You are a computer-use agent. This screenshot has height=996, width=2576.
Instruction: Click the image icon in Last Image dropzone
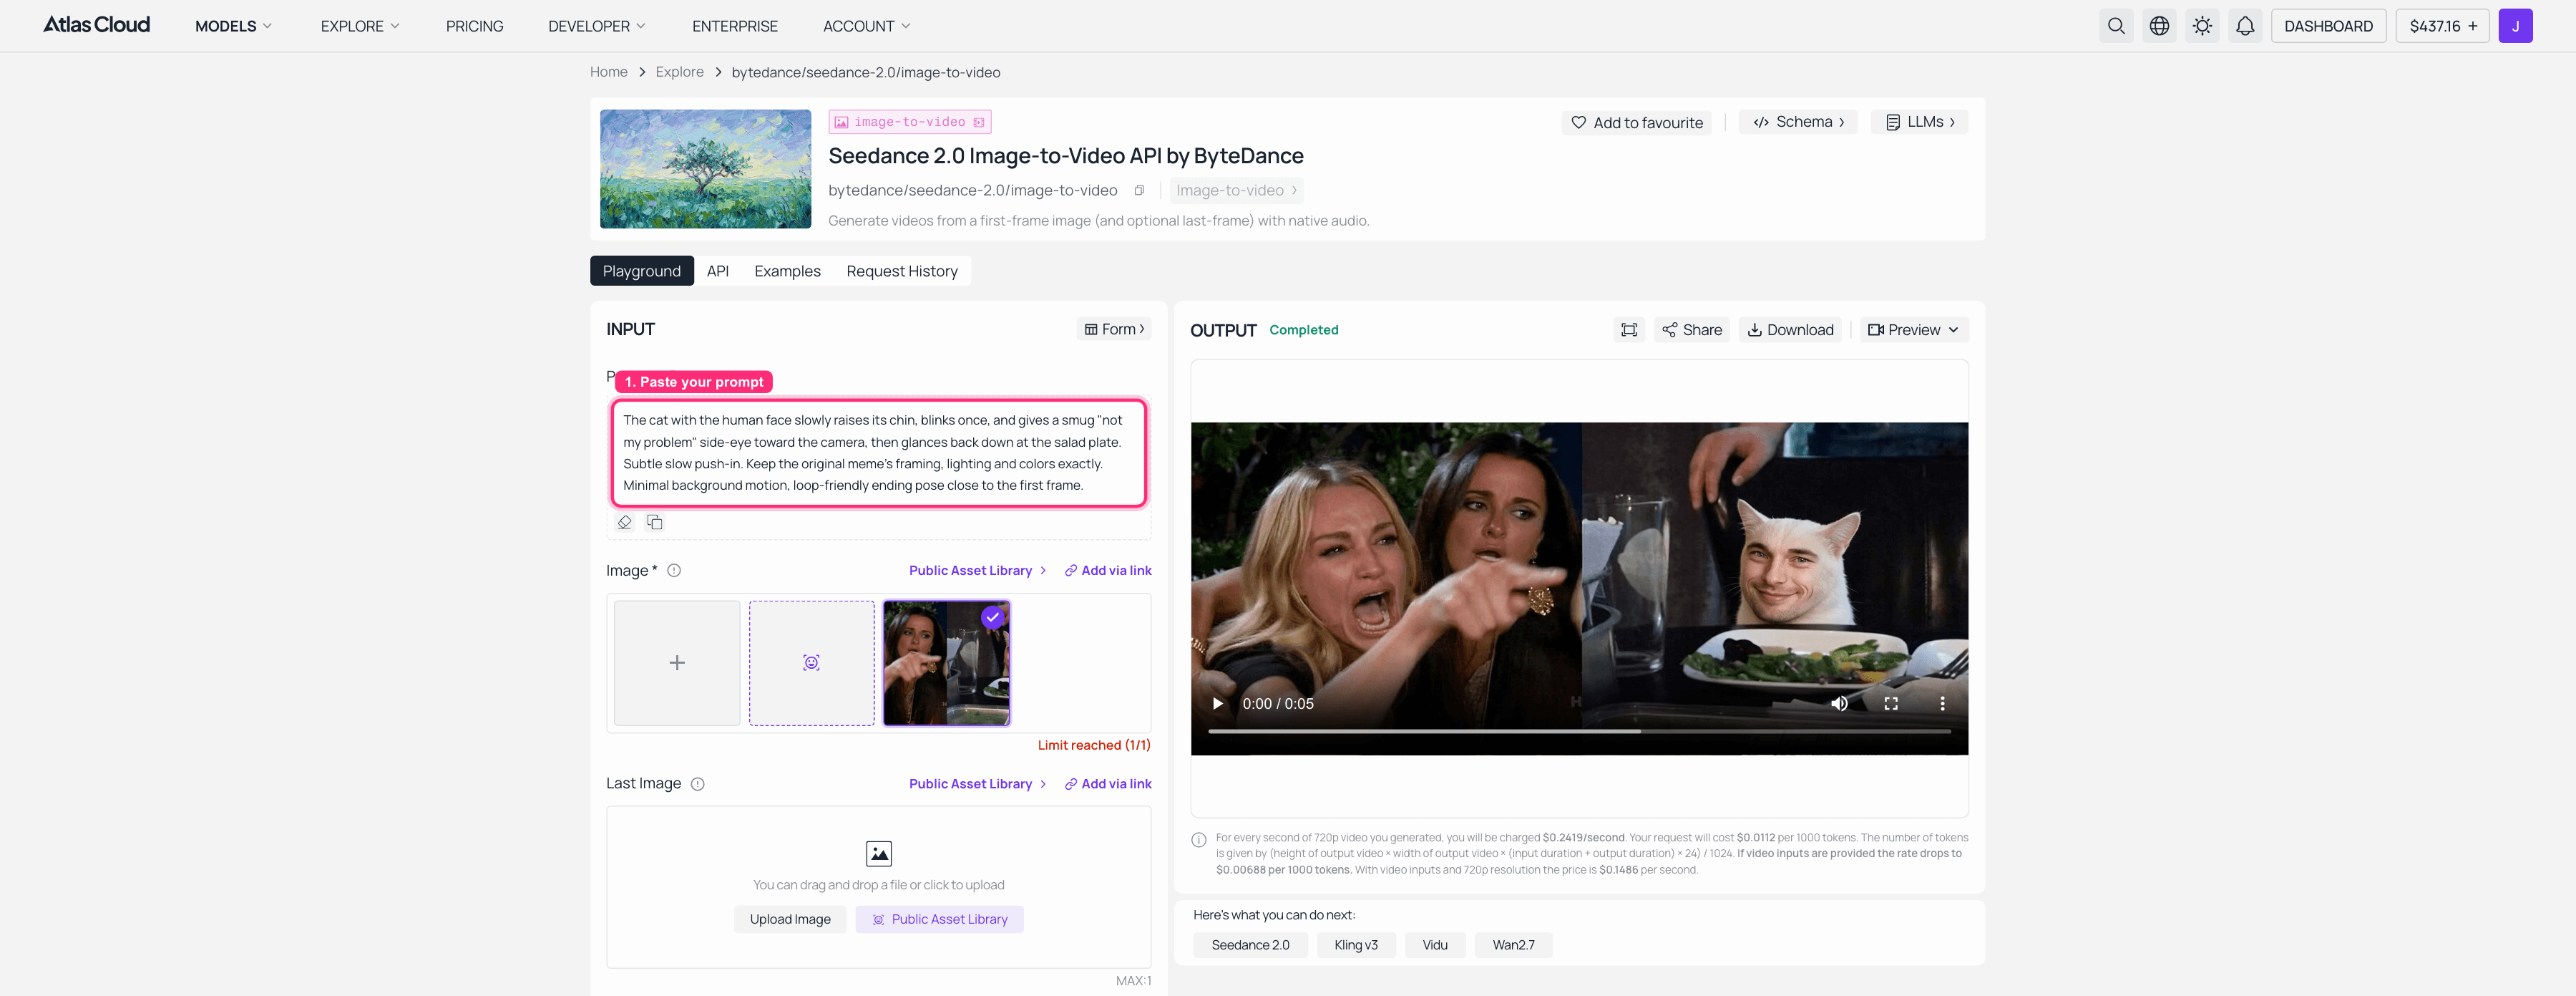tap(878, 853)
